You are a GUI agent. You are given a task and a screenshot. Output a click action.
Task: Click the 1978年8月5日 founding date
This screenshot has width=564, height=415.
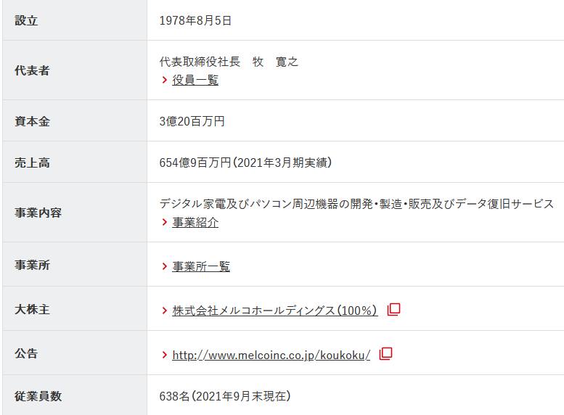195,21
